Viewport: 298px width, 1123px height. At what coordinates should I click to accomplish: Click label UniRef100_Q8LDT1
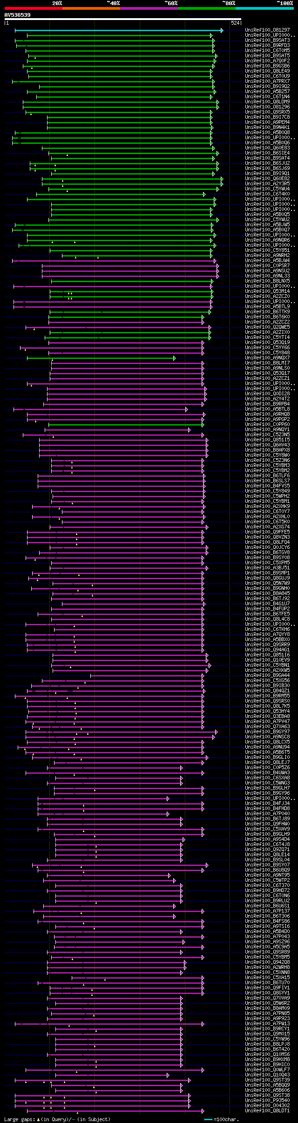267,1111
